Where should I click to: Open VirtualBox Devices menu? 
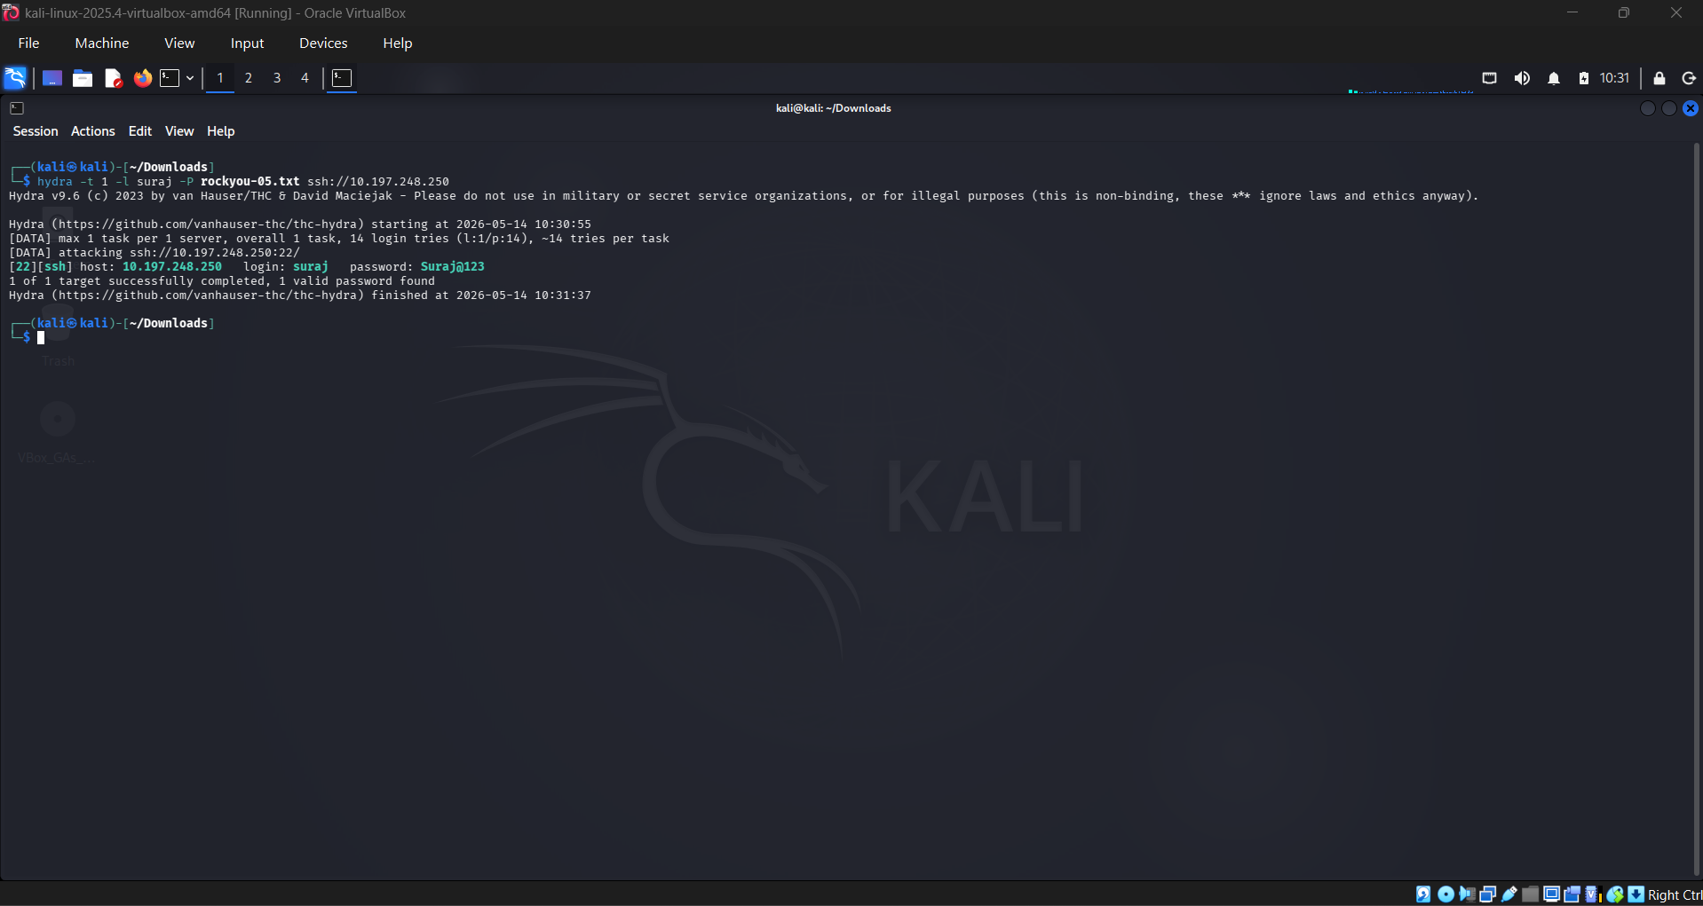click(323, 43)
